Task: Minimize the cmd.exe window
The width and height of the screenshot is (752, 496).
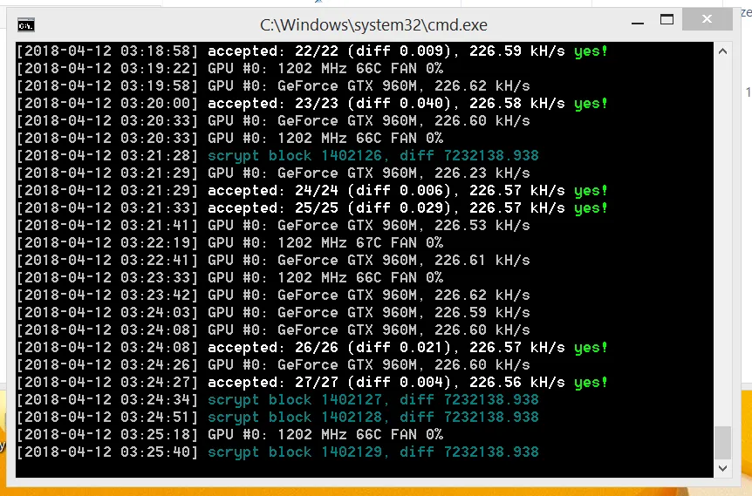Action: [638, 23]
